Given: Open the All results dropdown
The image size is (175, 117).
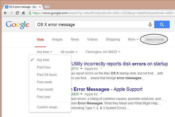Looking at the screenshot, I should click(69, 52).
